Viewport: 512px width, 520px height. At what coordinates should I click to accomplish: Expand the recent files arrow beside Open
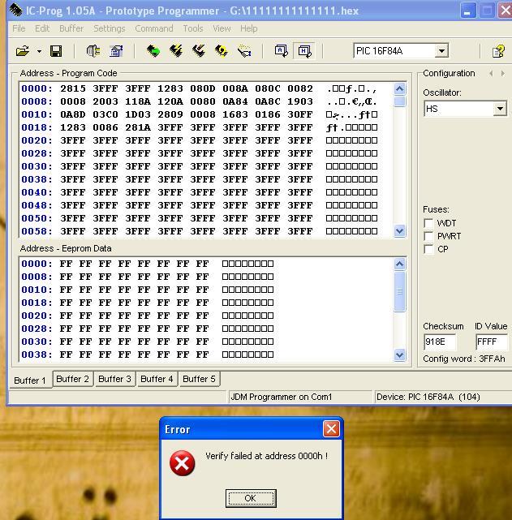[39, 51]
